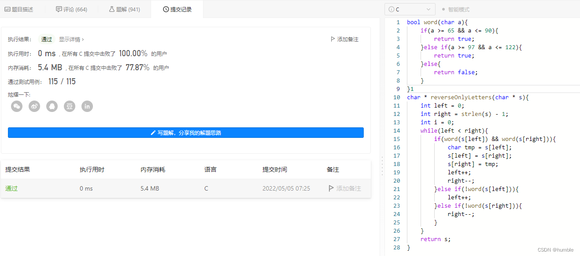Click code line 1 'bool word(char a){'

click(x=437, y=22)
